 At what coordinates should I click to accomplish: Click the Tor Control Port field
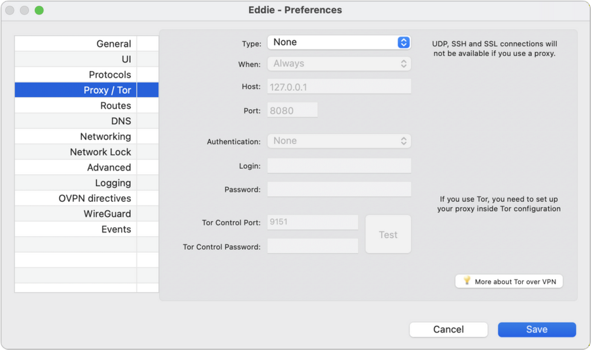pyautogui.click(x=312, y=222)
